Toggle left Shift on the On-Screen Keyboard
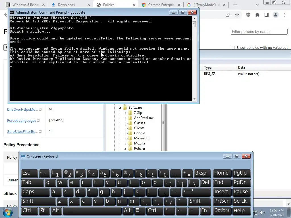Image resolution: width=291 pixels, height=218 pixels. [x=38, y=201]
